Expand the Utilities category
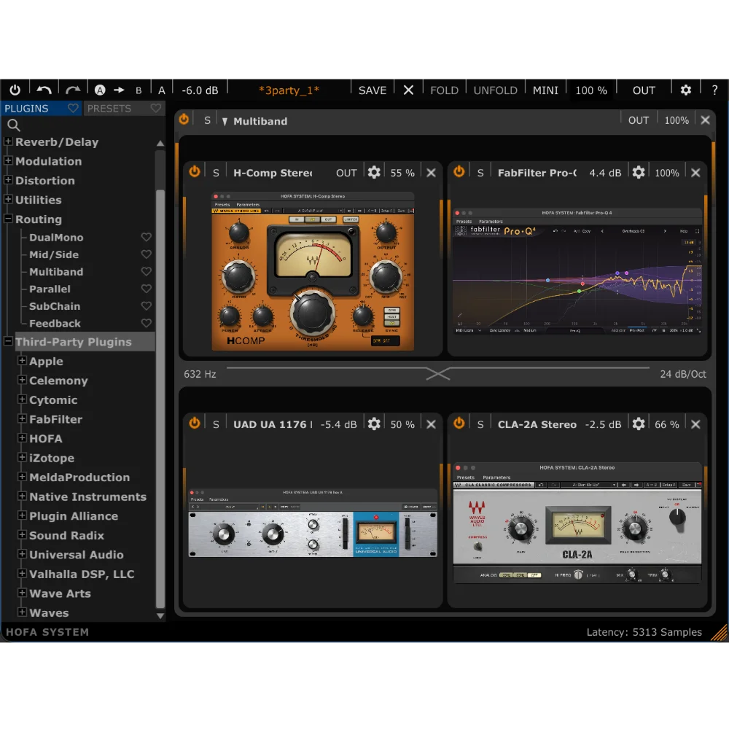 click(8, 199)
